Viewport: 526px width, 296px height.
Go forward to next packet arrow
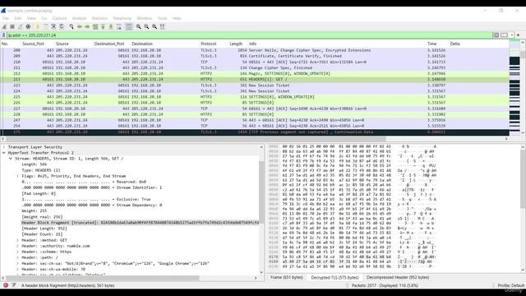(87, 26)
